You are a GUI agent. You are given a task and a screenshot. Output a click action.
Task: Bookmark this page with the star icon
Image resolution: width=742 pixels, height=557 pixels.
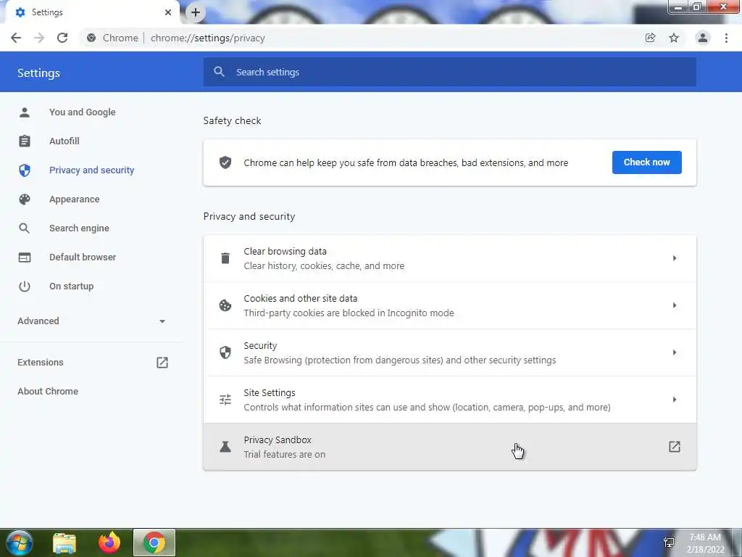[x=674, y=38]
